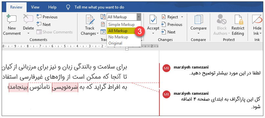The width and height of the screenshot is (265, 118).
Task: Go to Next change in Changes group
Action: coord(168,32)
